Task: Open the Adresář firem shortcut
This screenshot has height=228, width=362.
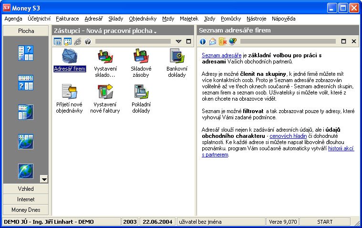Action: 70,60
